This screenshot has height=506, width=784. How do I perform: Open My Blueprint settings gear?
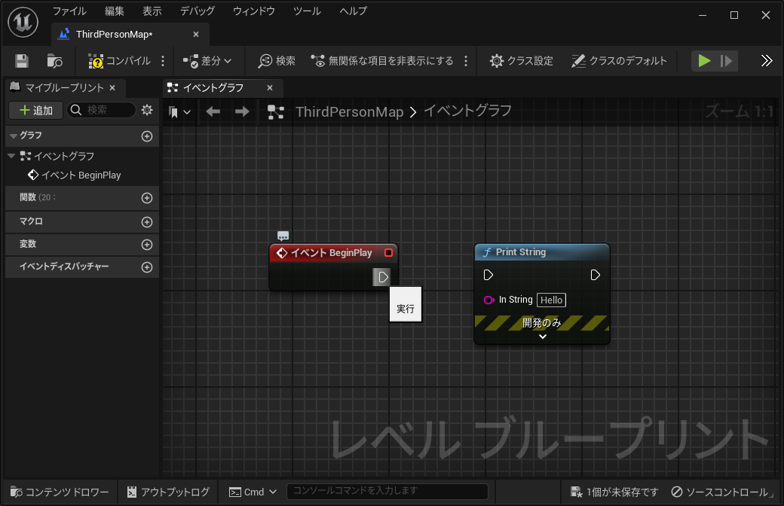(x=147, y=110)
